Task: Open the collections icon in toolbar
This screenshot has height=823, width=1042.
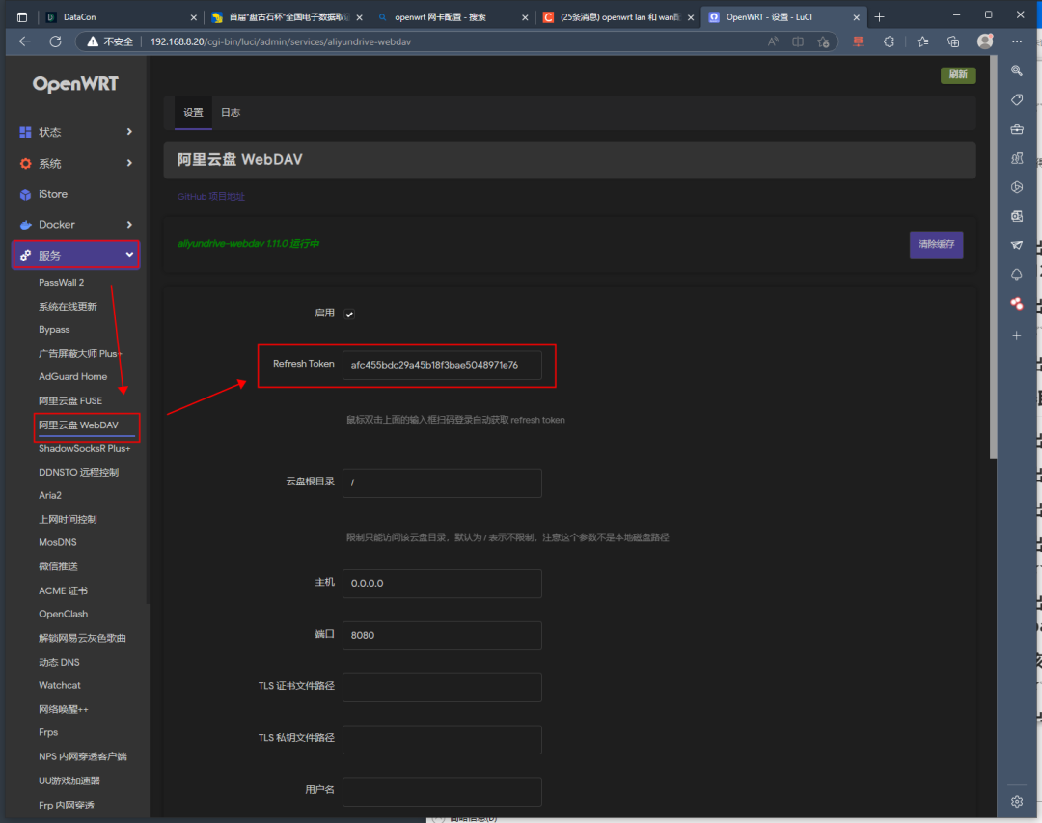Action: pos(953,41)
